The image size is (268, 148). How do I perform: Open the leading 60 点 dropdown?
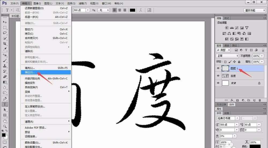[259, 125]
